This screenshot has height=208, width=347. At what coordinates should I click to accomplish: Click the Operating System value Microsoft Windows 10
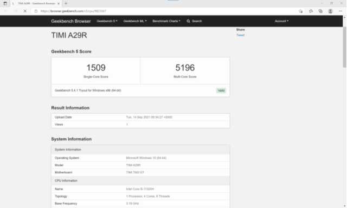coord(146,158)
